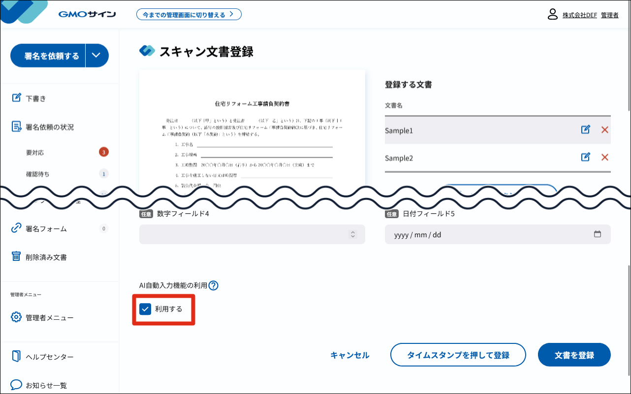The height and width of the screenshot is (394, 631).
Task: Delete Sample1 with the red X icon
Action: coord(605,130)
